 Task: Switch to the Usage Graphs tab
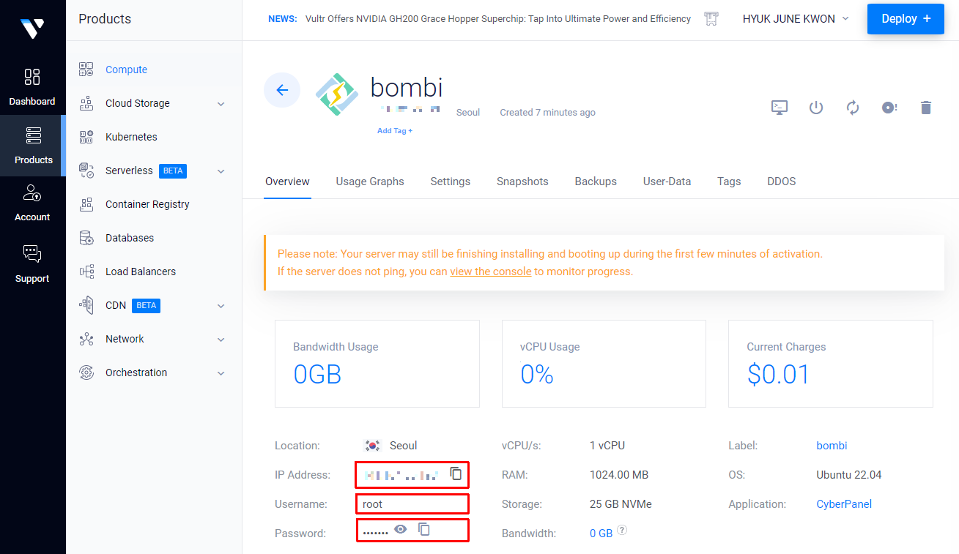(370, 181)
